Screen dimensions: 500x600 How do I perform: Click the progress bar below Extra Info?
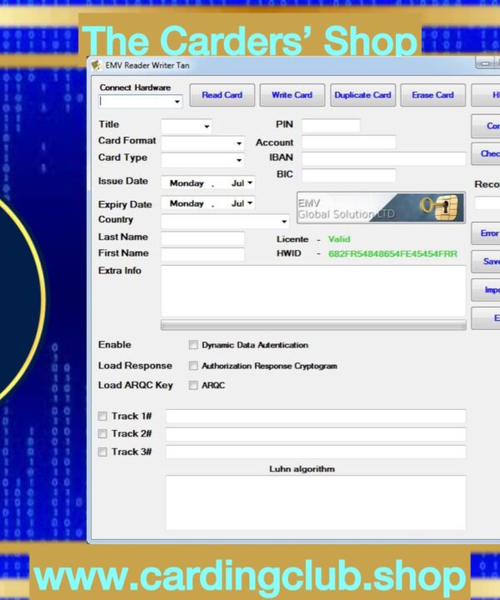[313, 325]
